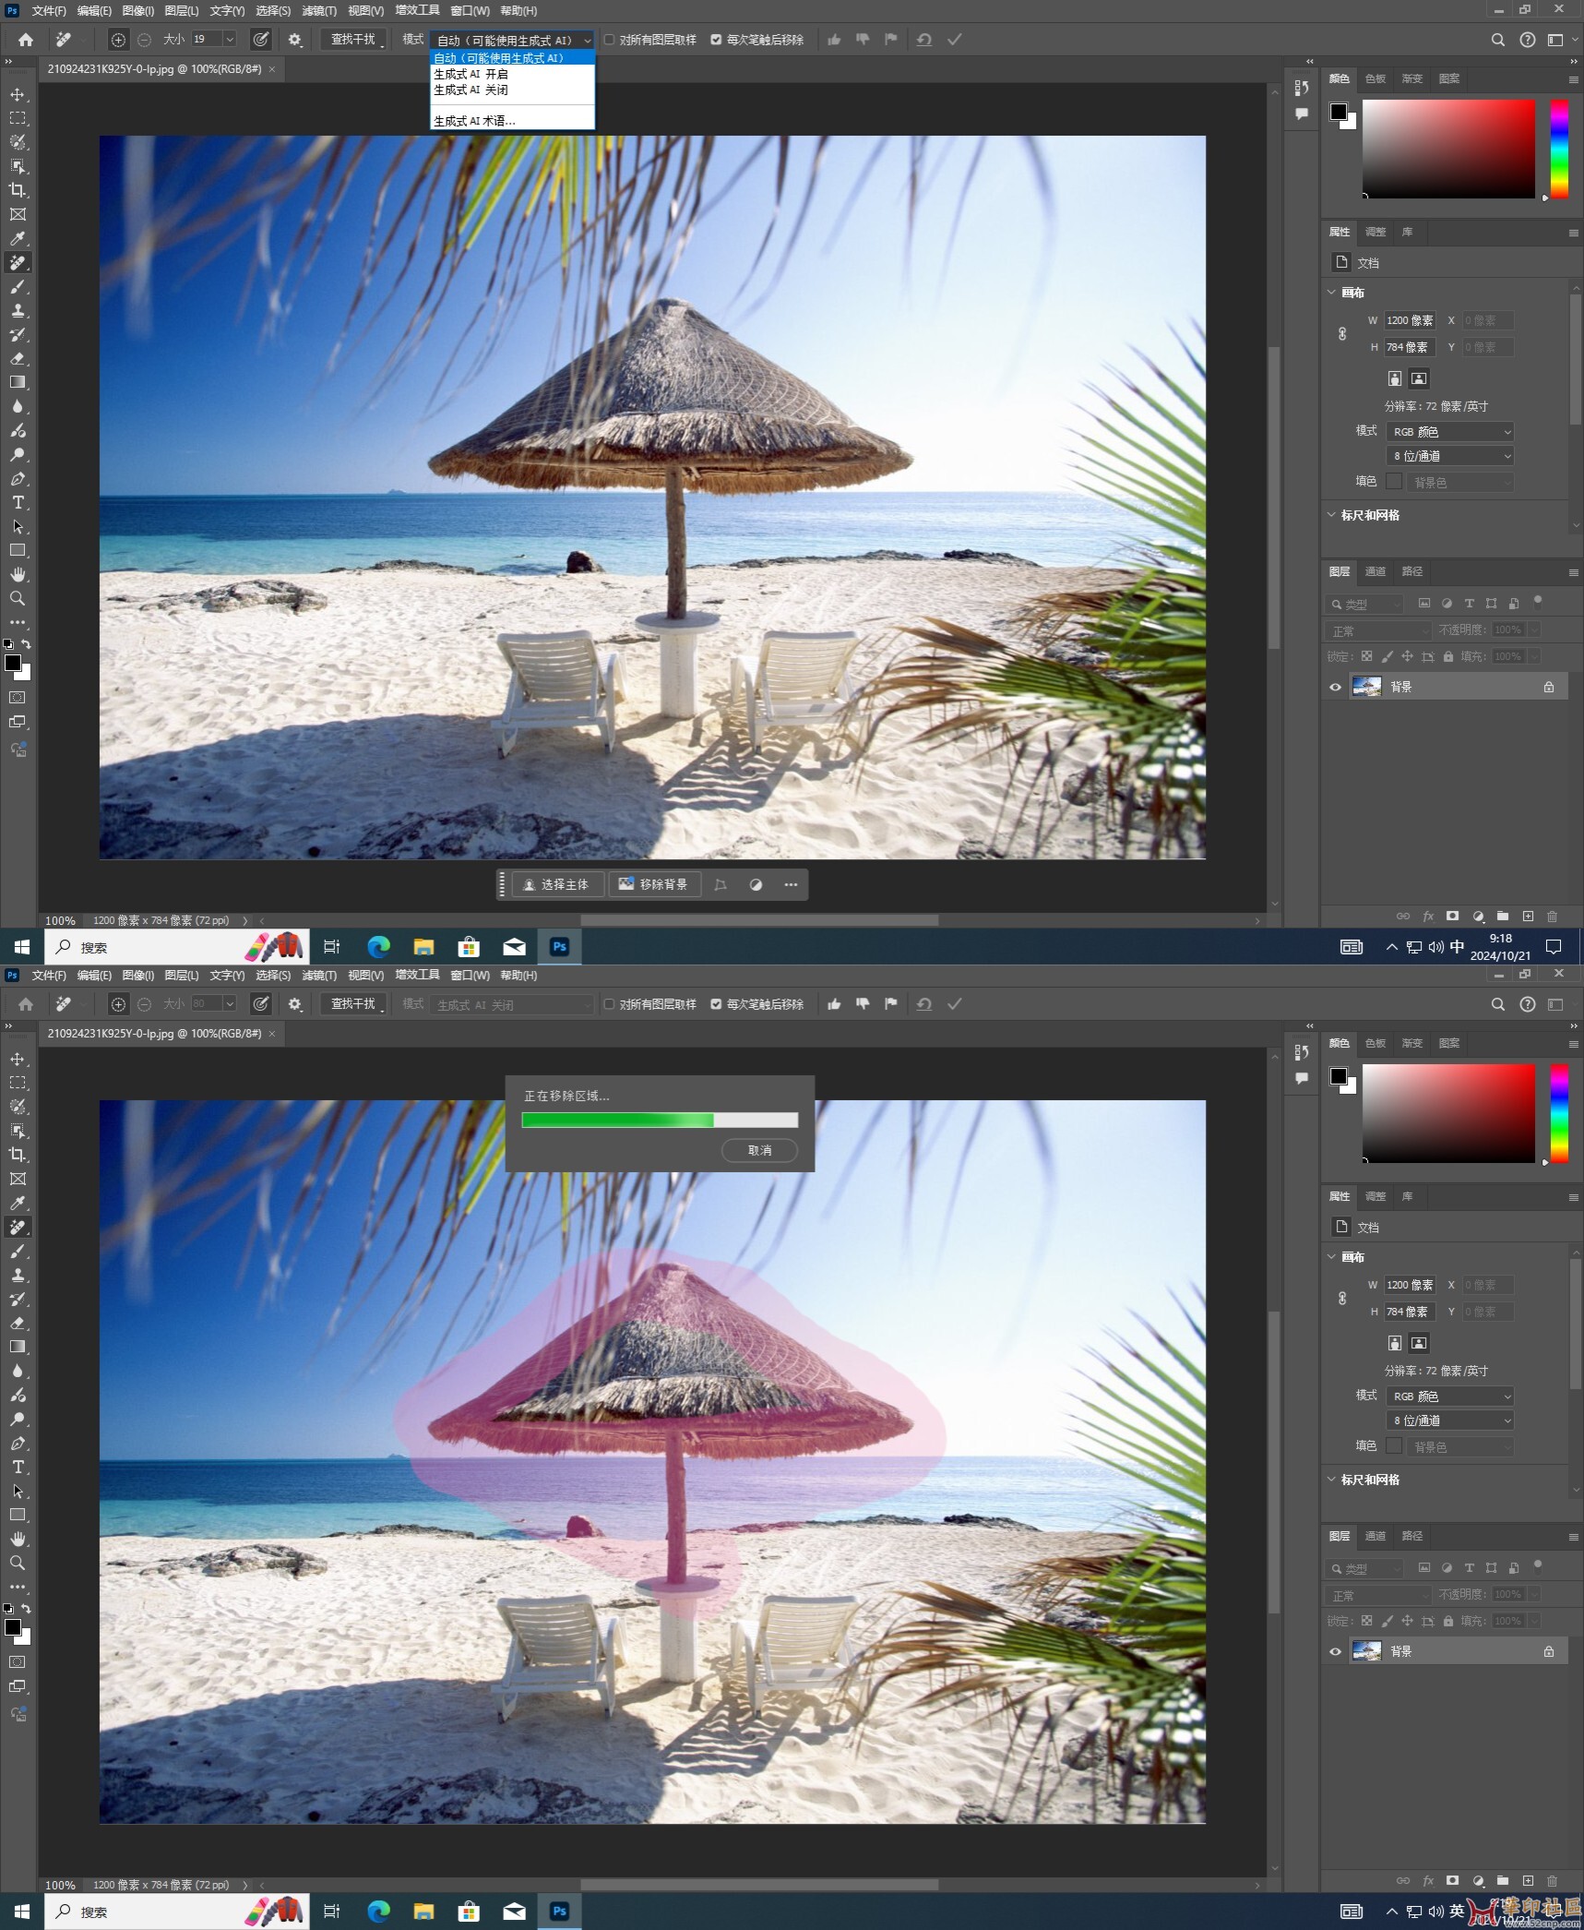Open brush settings gear in top window options bar

click(295, 40)
